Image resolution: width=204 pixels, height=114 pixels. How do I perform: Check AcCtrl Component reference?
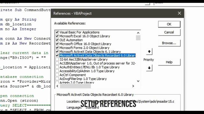tap(57, 75)
